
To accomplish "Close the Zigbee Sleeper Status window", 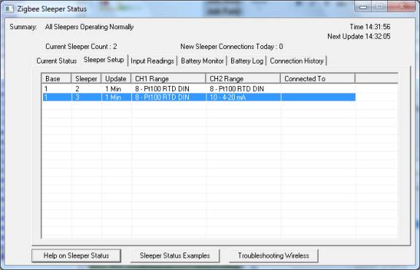I will coord(401,6).
